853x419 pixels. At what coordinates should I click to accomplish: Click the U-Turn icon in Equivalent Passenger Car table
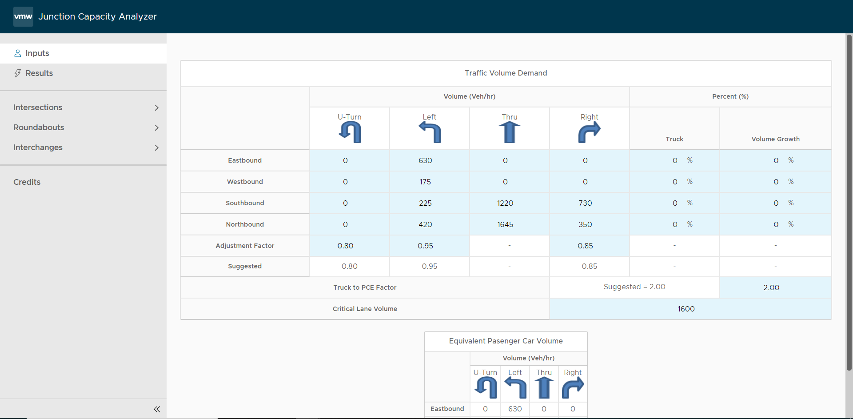486,387
